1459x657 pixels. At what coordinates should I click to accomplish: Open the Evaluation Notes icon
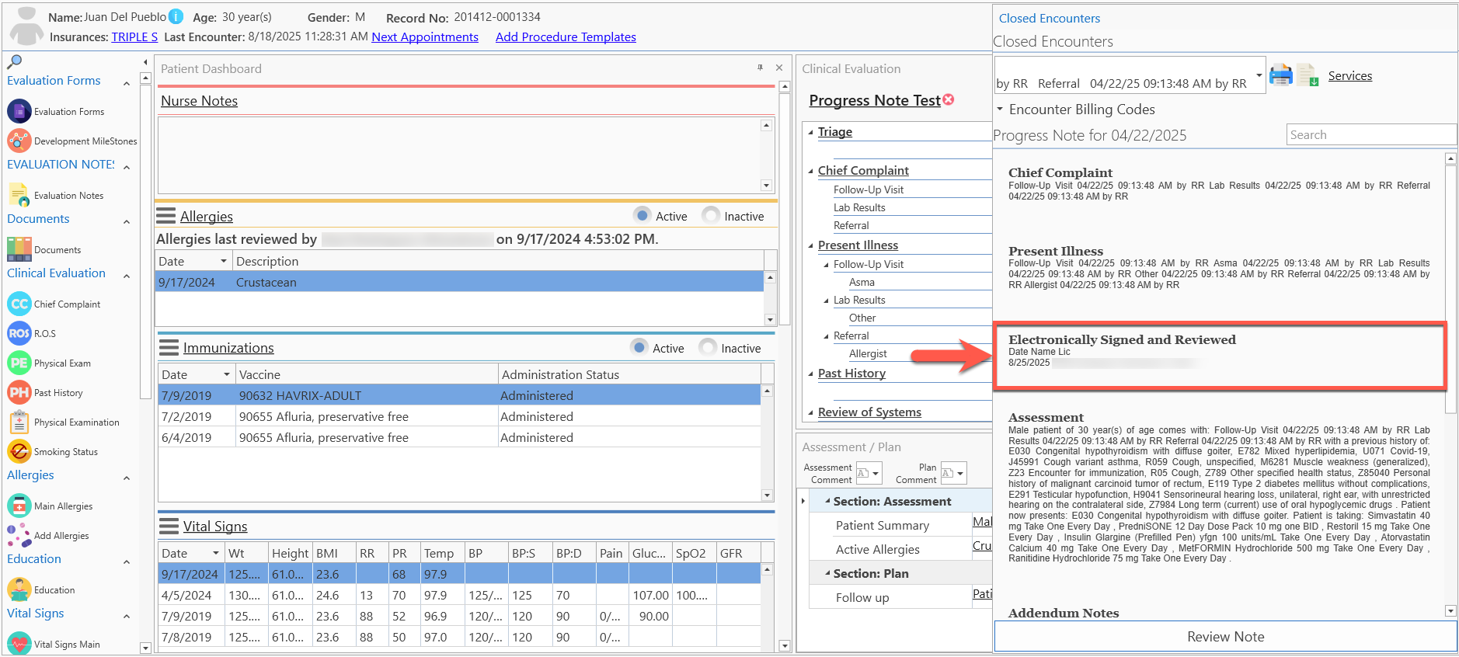pos(19,195)
